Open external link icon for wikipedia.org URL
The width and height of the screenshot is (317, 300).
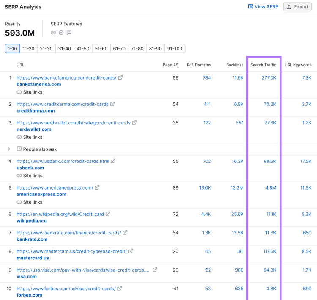[x=108, y=214]
